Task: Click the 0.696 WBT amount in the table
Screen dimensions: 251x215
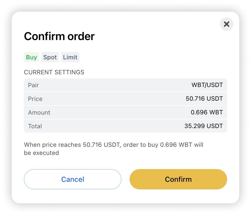Action: click(207, 113)
